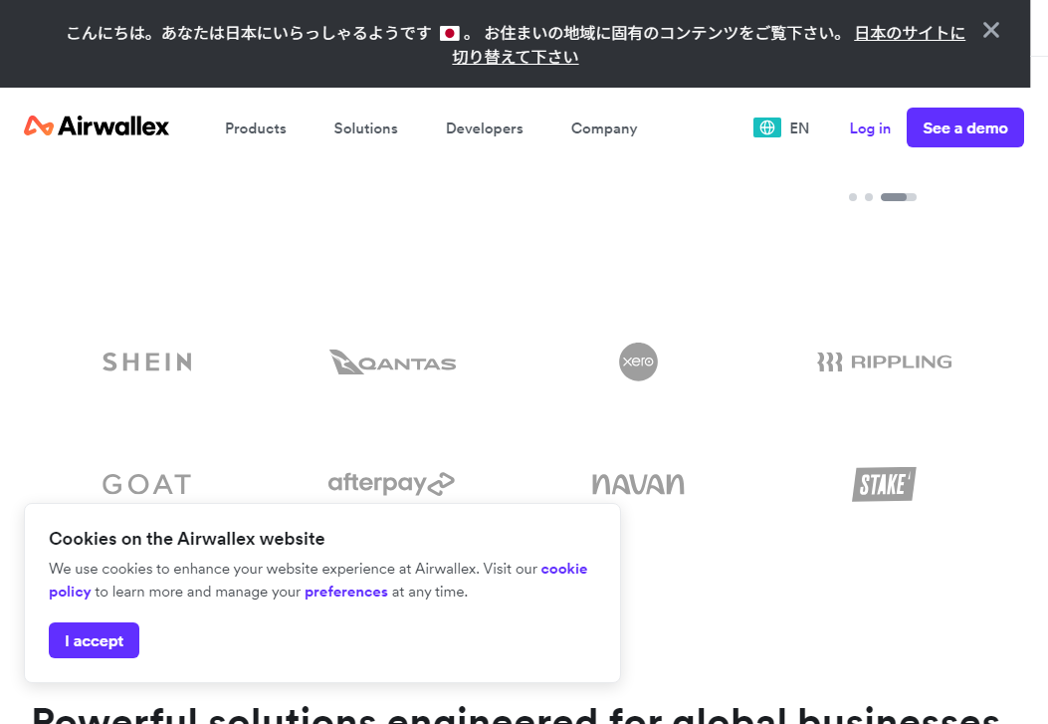Click the SHEIN logo
This screenshot has height=724, width=1048.
147,362
